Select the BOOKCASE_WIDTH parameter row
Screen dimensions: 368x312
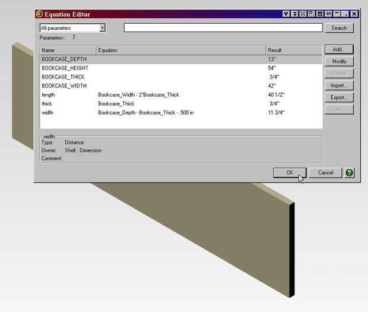point(181,86)
